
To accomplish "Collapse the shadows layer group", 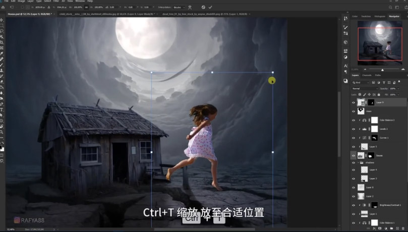I will [x=359, y=163].
